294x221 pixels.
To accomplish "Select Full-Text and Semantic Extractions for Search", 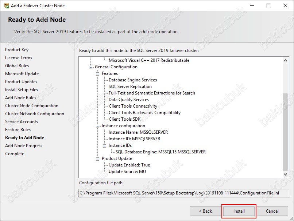I will (152, 93).
